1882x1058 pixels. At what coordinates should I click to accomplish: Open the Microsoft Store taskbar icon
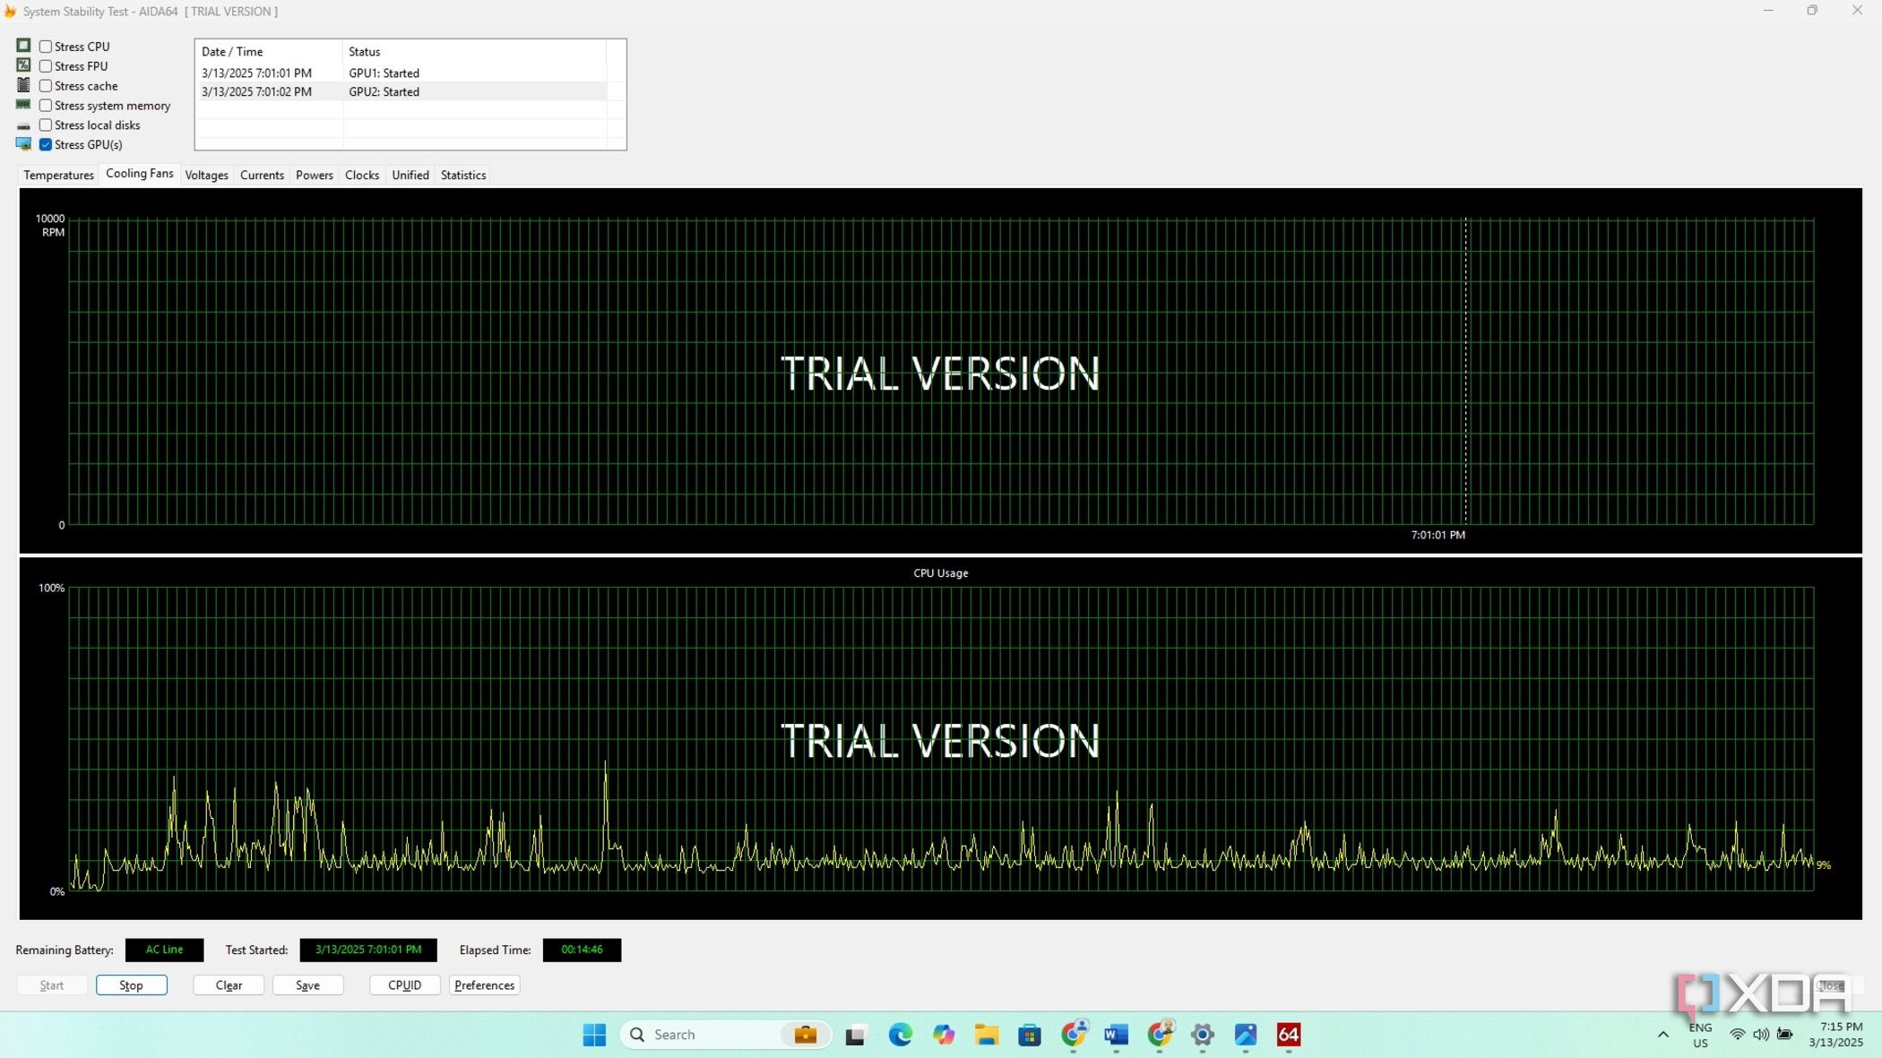(x=1030, y=1035)
